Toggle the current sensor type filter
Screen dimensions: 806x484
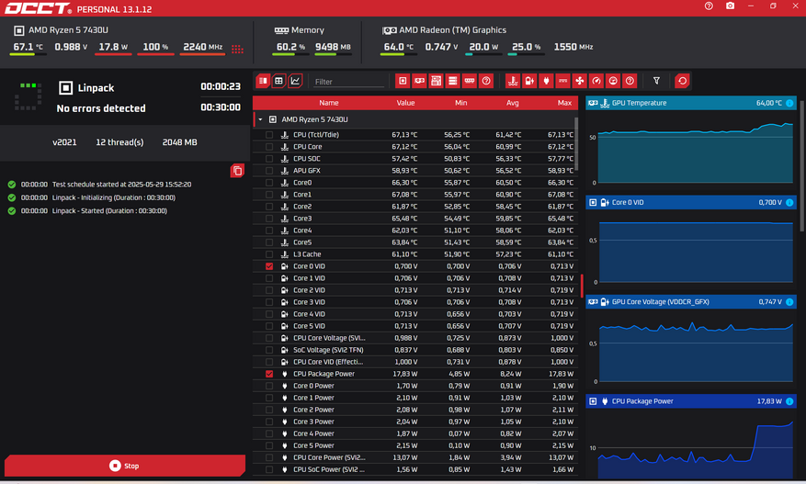(562, 81)
